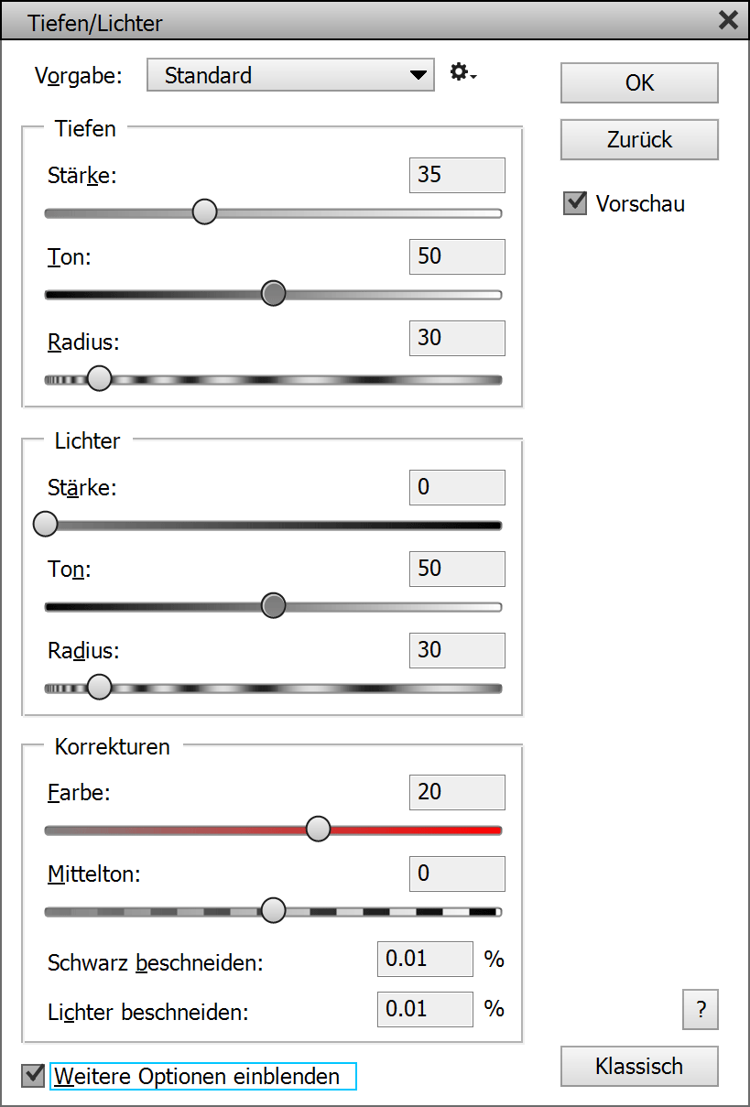
Task: Uncheck Weitere Optionen einblenden
Action: [x=34, y=1076]
